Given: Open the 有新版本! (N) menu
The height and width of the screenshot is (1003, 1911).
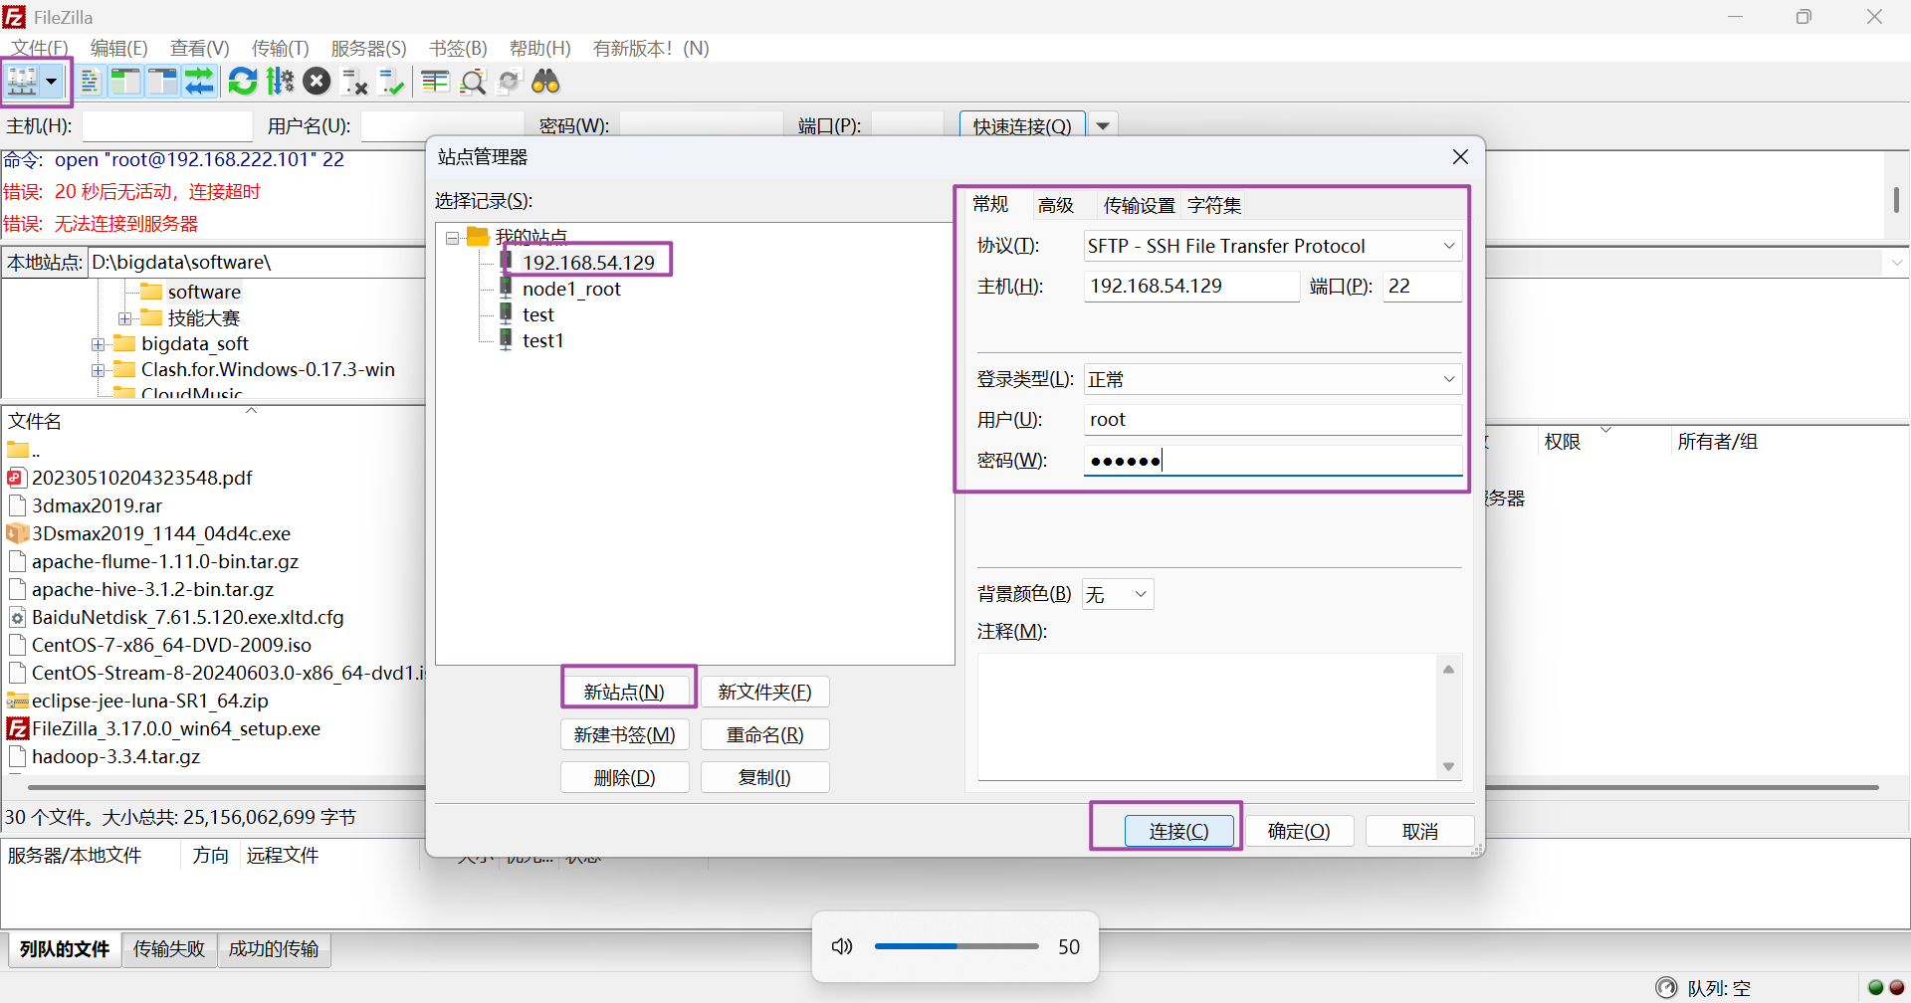Looking at the screenshot, I should pos(651,48).
